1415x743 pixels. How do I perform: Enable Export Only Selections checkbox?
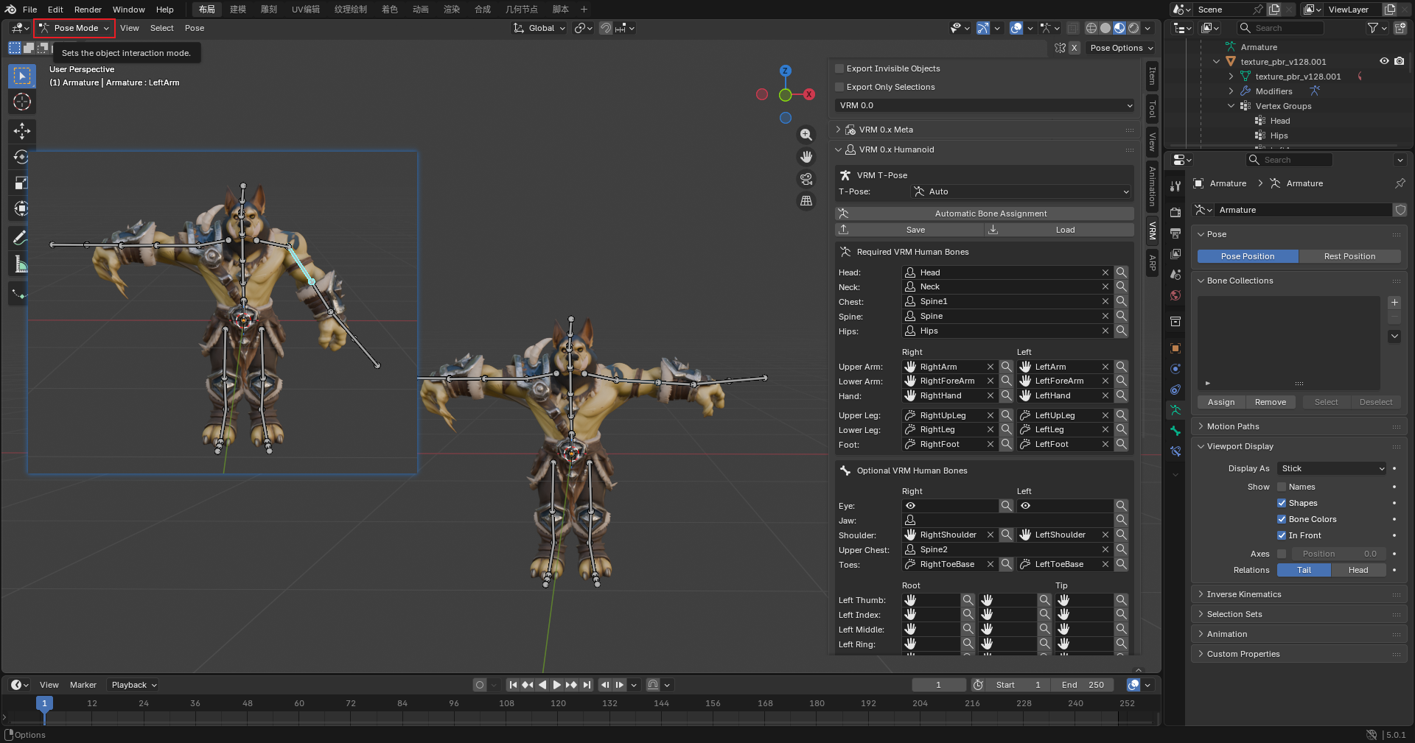(x=839, y=87)
